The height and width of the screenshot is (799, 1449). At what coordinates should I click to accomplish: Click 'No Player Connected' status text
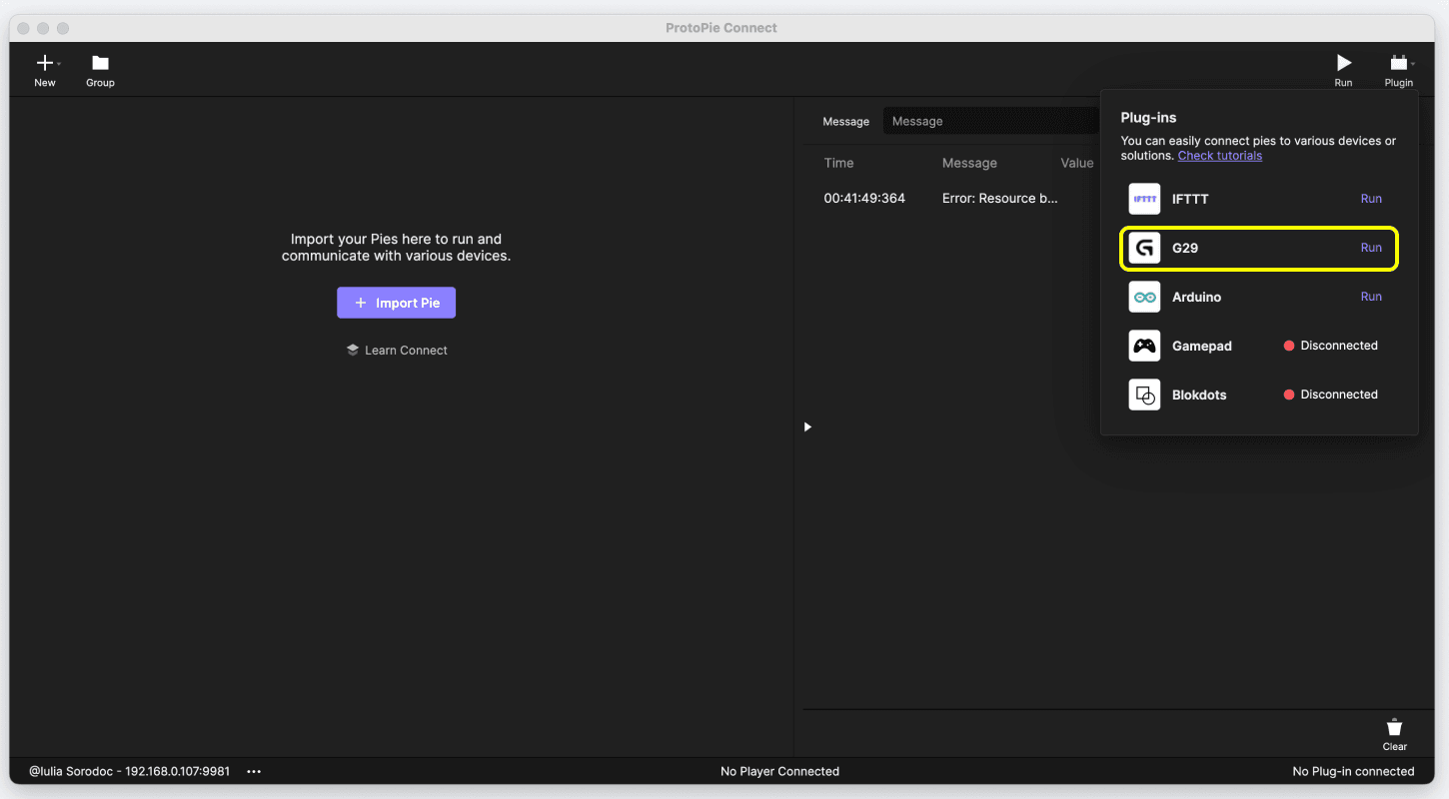779,771
